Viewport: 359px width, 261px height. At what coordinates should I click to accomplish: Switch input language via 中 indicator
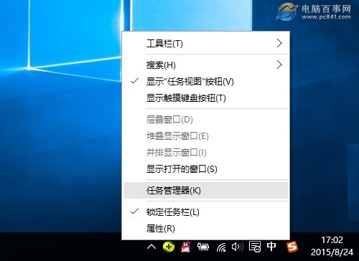[271, 246]
